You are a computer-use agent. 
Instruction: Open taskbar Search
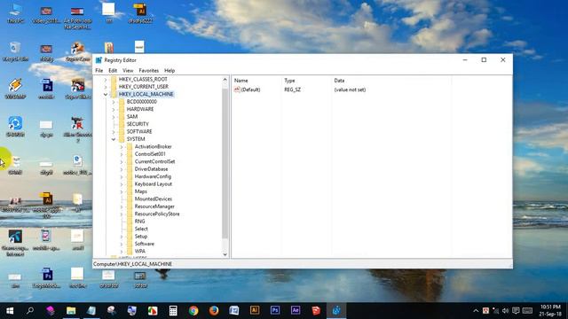coord(30,310)
